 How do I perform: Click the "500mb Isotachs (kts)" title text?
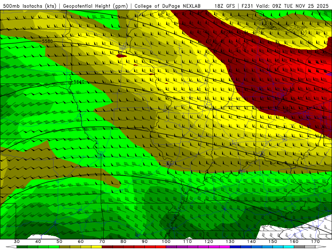[30, 6]
